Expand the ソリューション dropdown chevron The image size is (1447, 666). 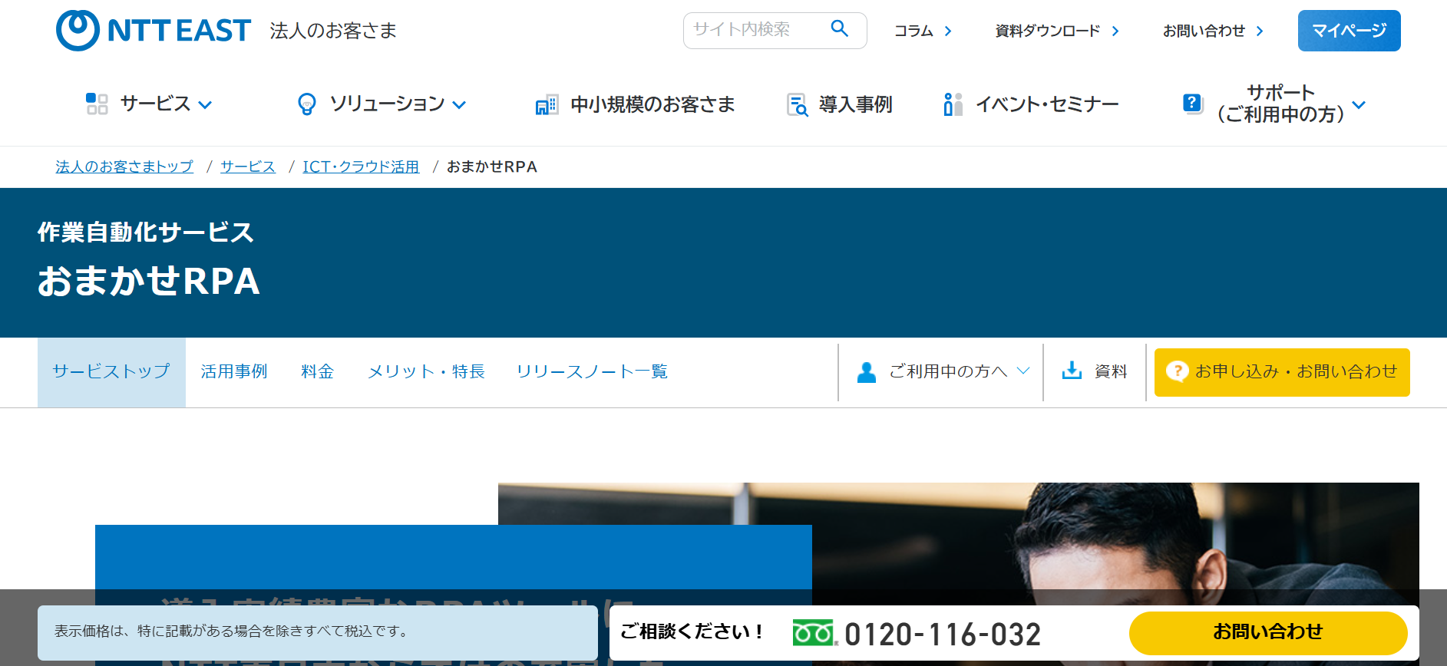(x=459, y=105)
